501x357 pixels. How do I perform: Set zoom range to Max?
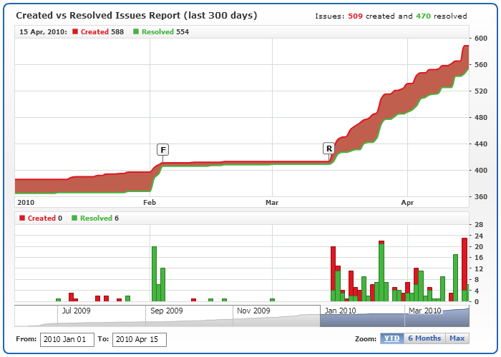[x=457, y=338]
